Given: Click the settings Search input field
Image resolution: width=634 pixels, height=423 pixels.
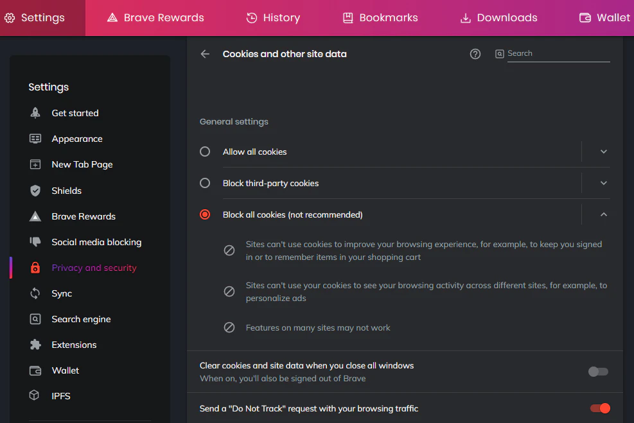Looking at the screenshot, I should coord(558,54).
